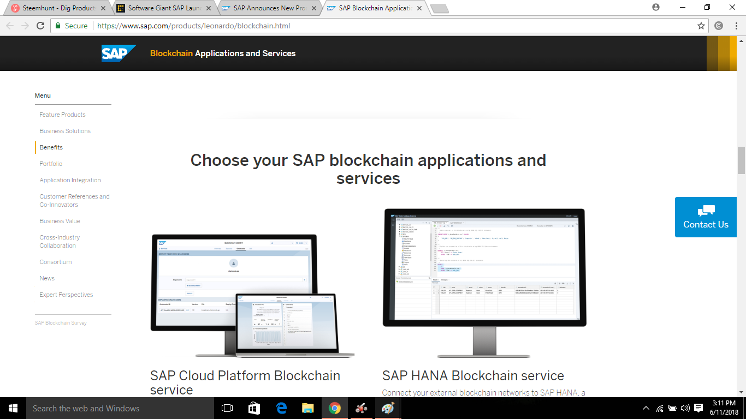The image size is (746, 419).
Task: Select Application Integration menu link
Action: (x=70, y=180)
